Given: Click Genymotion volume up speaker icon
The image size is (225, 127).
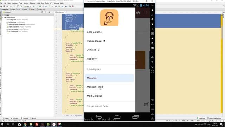Looking at the screenshot, I should 152,57.
